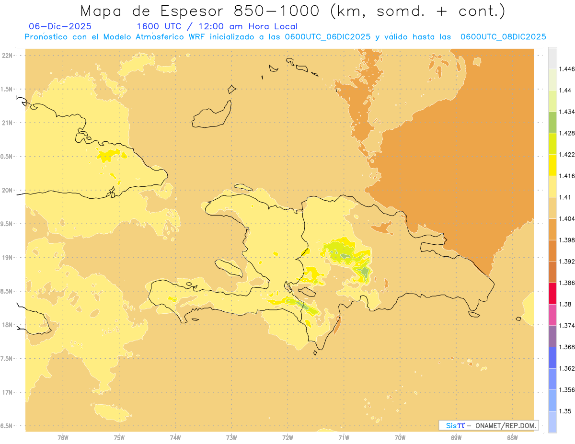Click the legend value 1.392

coord(567,262)
